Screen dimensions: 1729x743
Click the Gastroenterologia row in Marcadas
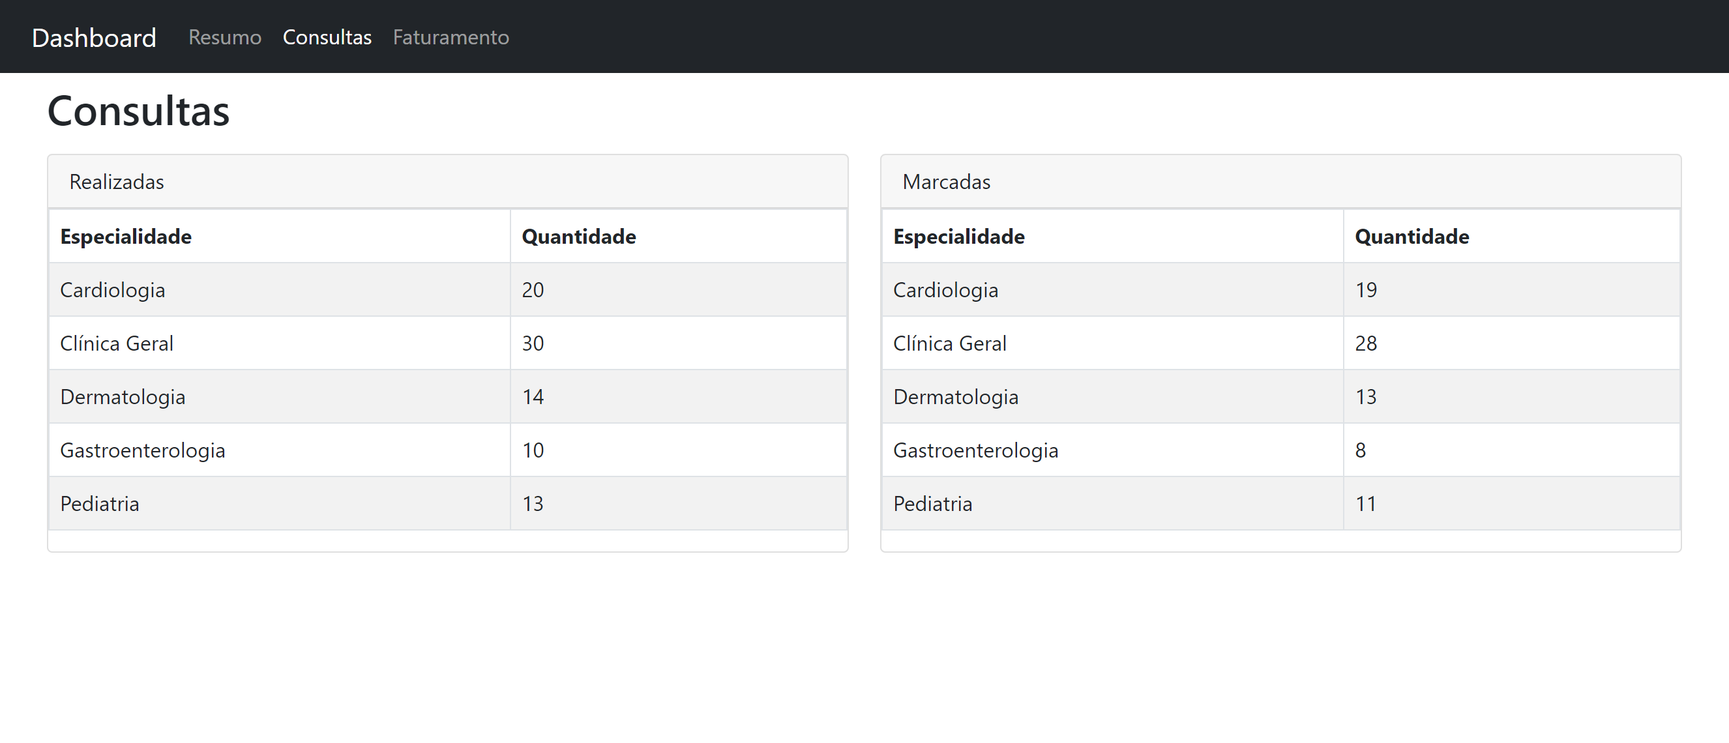tap(975, 450)
